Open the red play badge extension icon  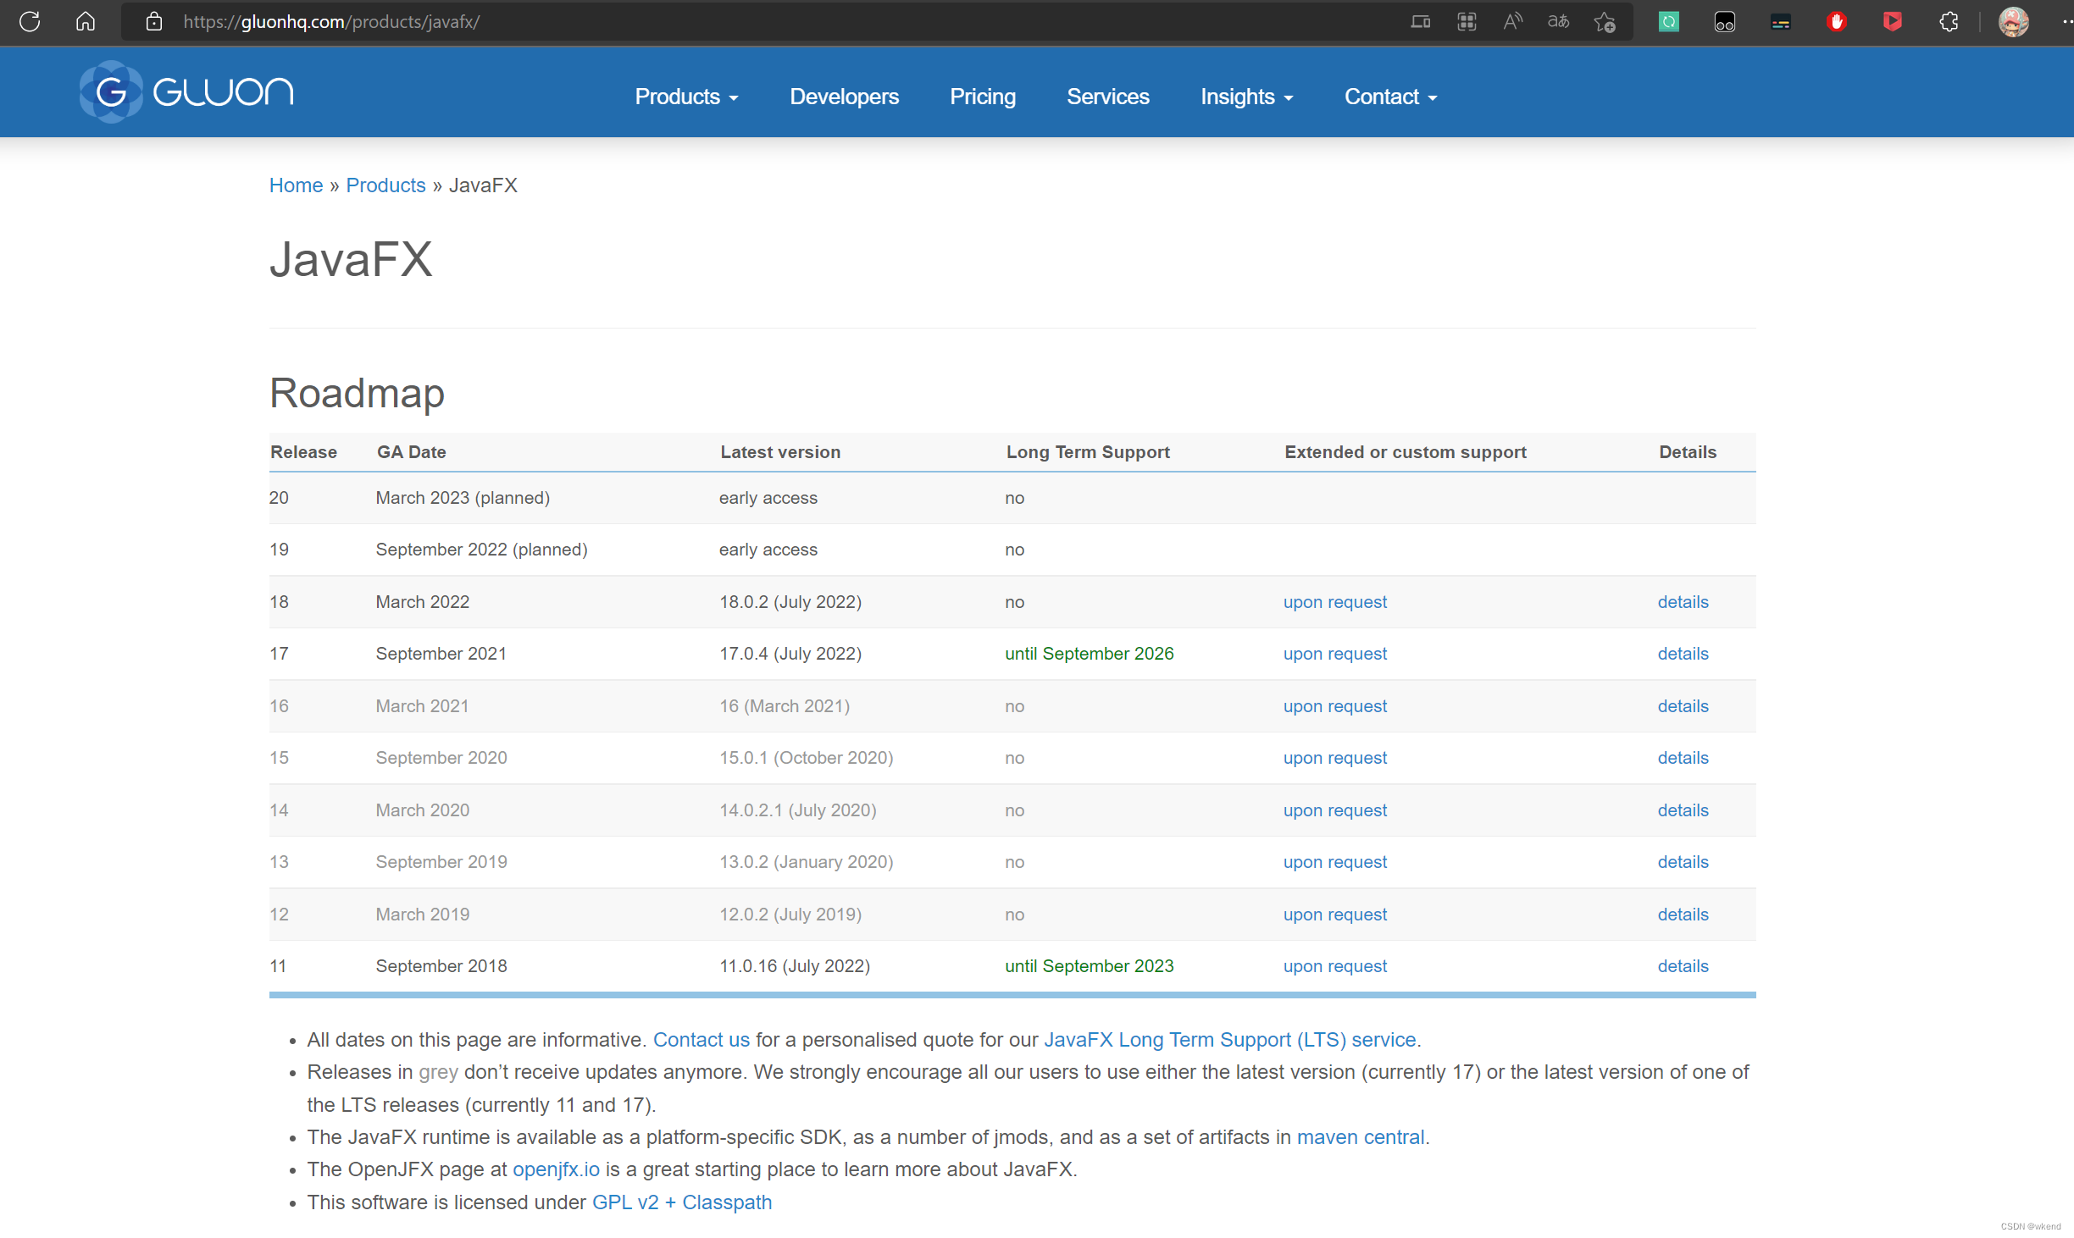(1893, 22)
